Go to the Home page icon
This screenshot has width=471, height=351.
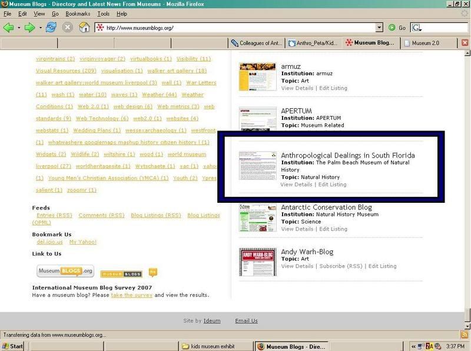click(x=84, y=28)
